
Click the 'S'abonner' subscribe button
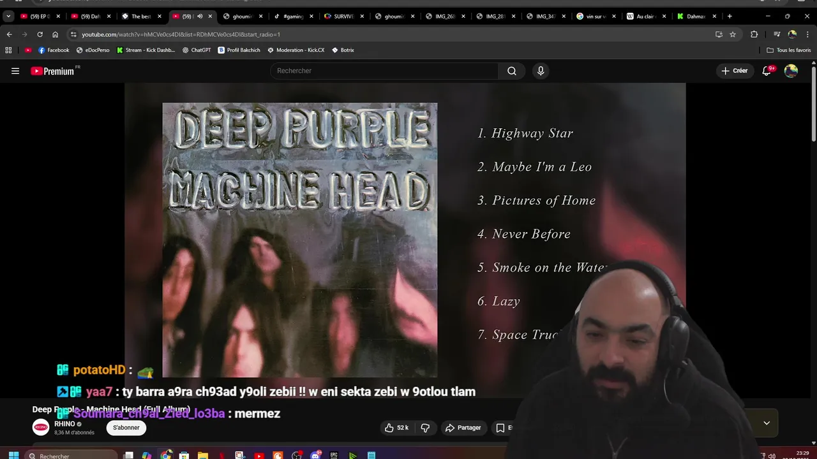pyautogui.click(x=126, y=428)
